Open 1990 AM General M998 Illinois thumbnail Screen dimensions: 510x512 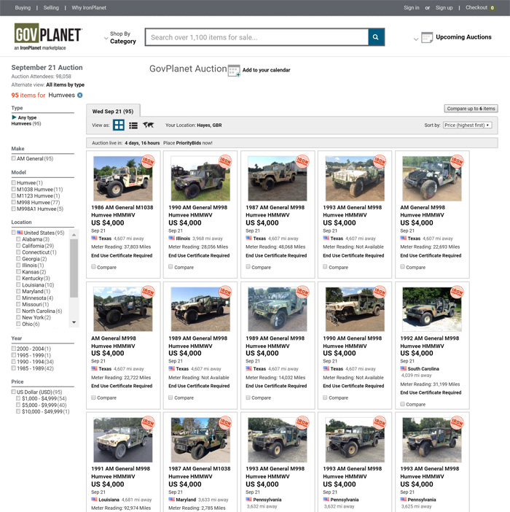click(200, 178)
